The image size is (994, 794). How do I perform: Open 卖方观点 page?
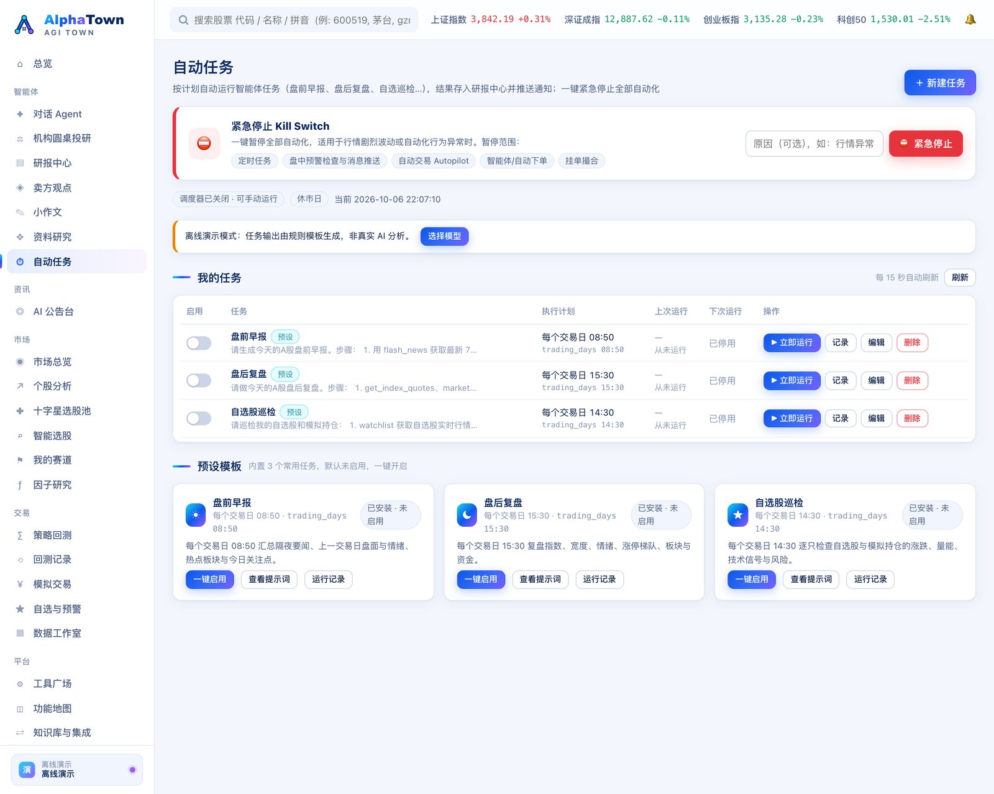point(77,188)
